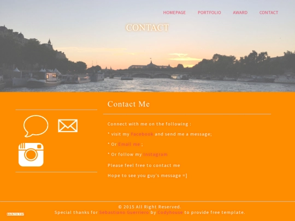Select the AWARD nav item

point(240,13)
